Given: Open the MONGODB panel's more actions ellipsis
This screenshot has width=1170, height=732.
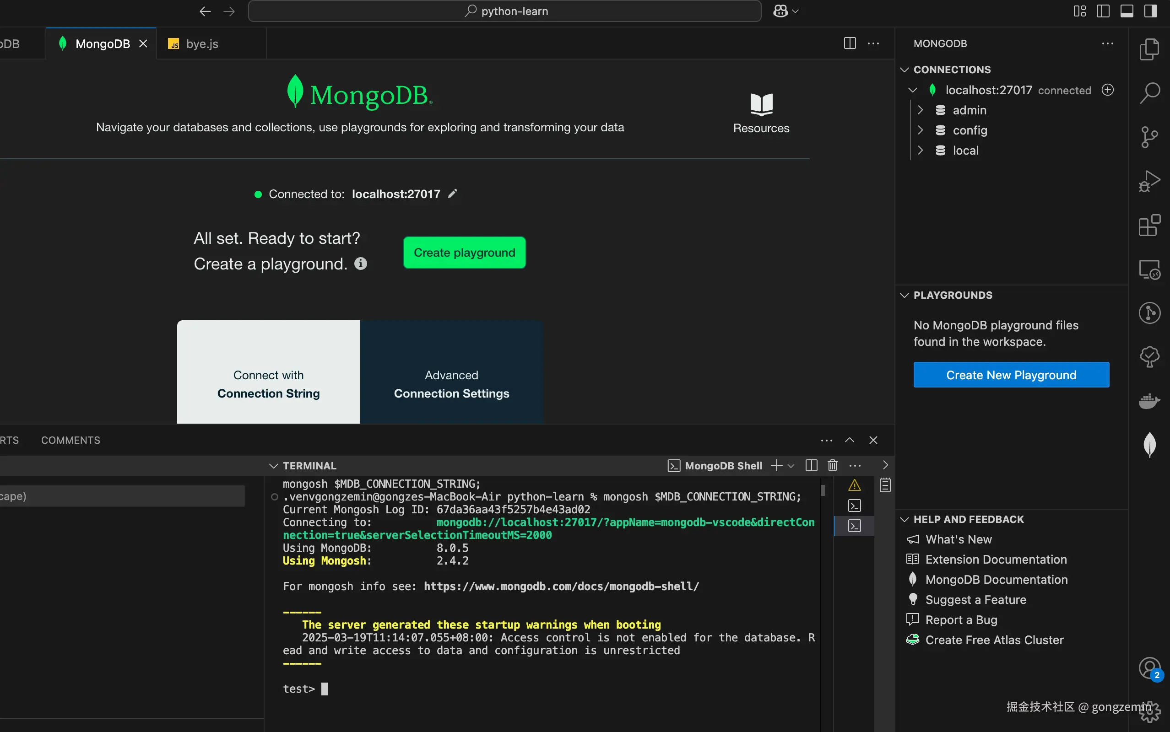Looking at the screenshot, I should pyautogui.click(x=1108, y=43).
